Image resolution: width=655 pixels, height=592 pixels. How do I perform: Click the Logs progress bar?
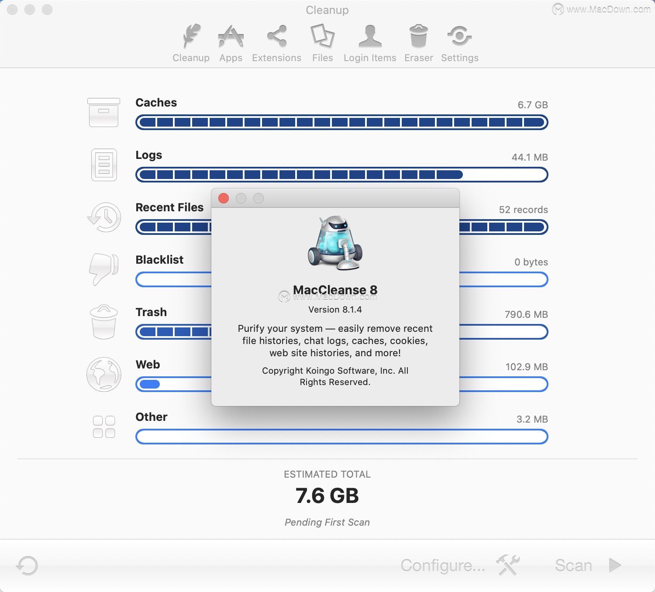point(342,175)
